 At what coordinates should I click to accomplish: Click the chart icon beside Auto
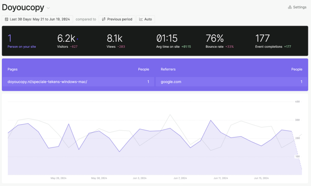(x=141, y=19)
